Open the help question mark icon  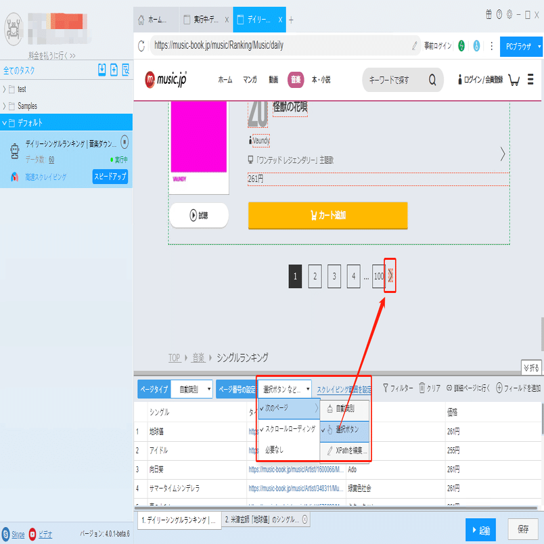click(x=499, y=15)
